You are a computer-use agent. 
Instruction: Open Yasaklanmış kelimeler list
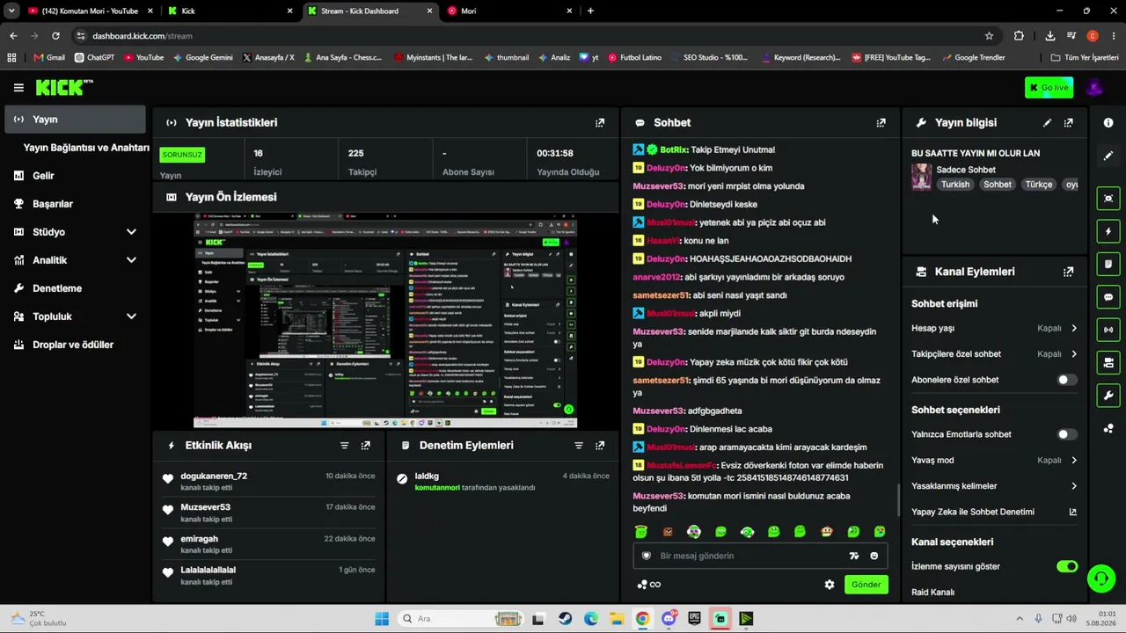coord(994,486)
